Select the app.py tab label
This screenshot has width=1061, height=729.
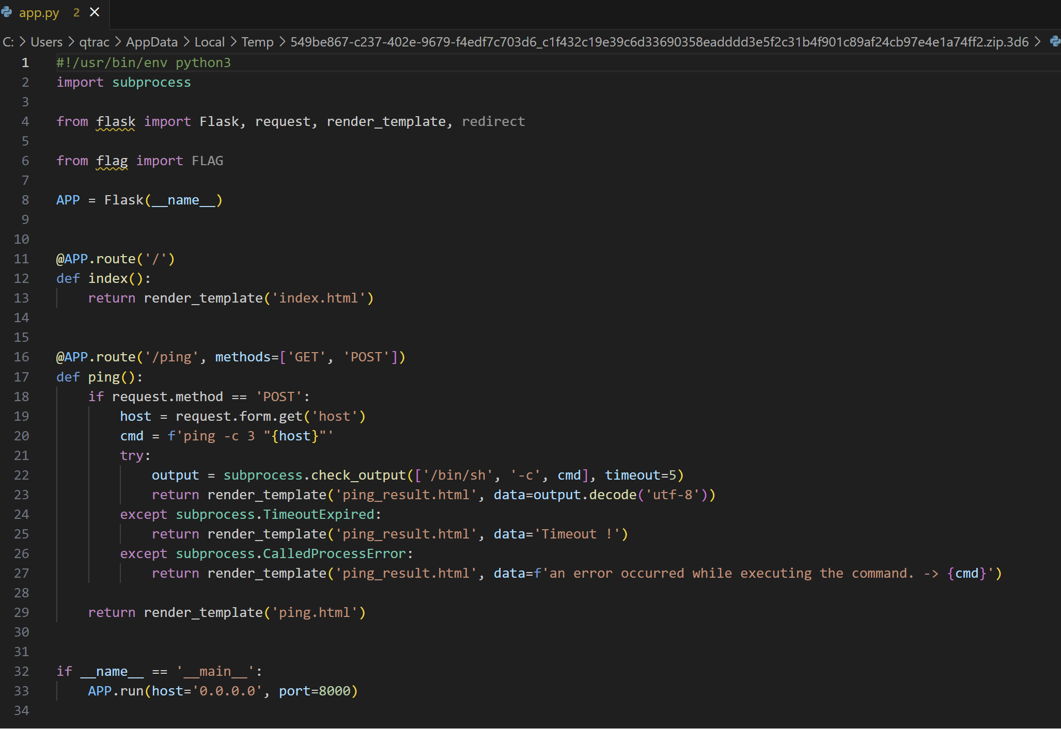coord(39,12)
